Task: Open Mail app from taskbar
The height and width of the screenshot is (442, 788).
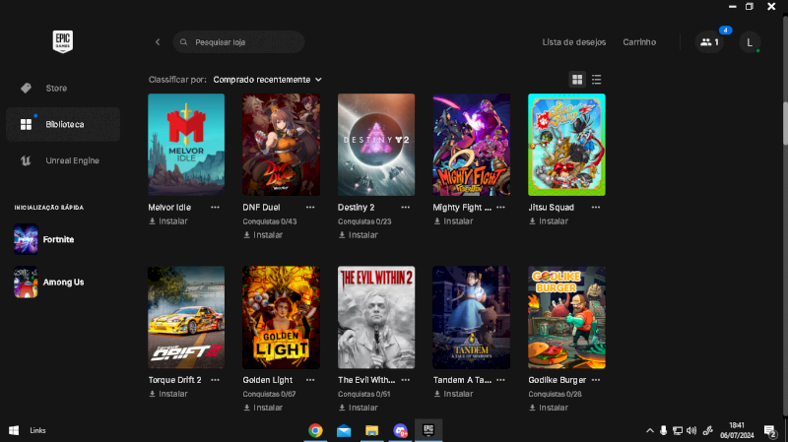Action: click(x=344, y=430)
